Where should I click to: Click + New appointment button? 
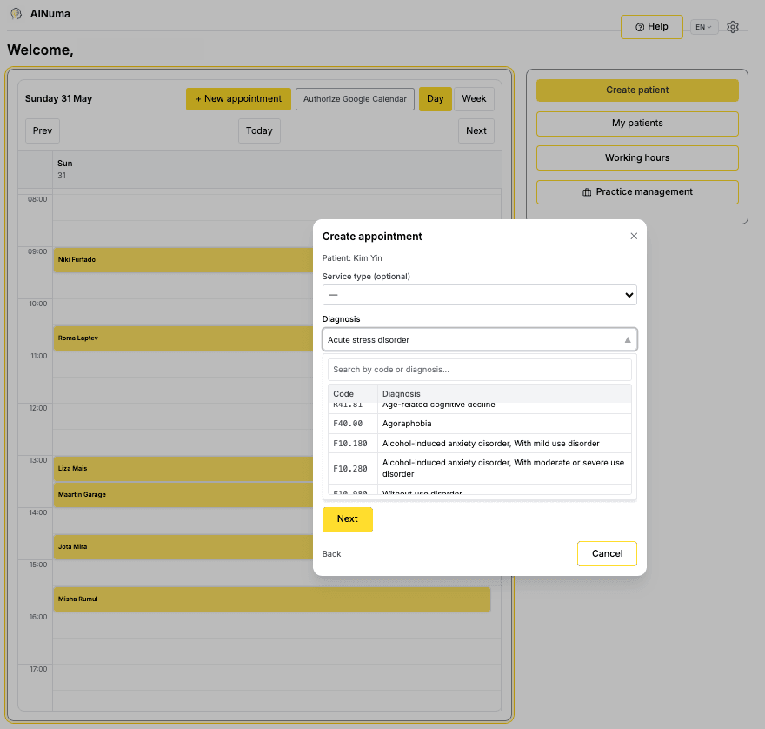tap(238, 99)
